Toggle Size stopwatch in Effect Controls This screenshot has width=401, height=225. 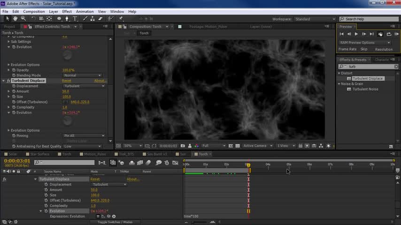[14, 97]
